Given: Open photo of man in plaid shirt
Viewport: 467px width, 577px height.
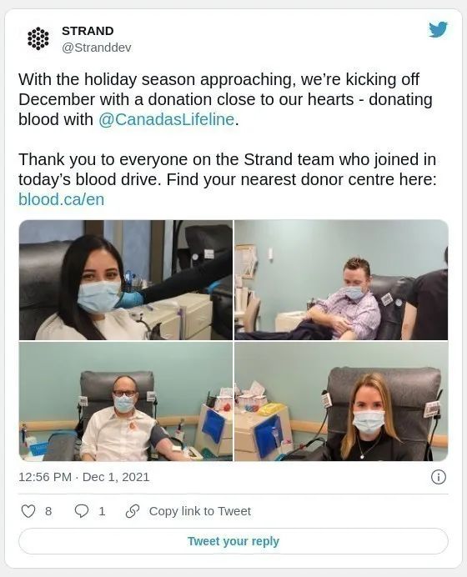Looking at the screenshot, I should [341, 280].
